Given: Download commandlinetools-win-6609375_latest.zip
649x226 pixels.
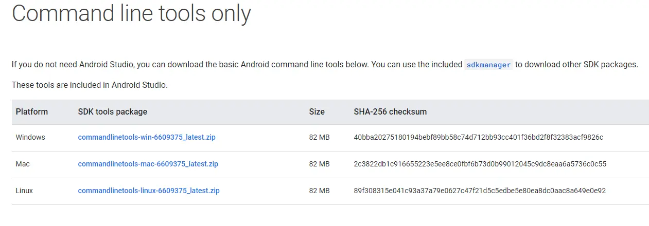Looking at the screenshot, I should click(147, 137).
